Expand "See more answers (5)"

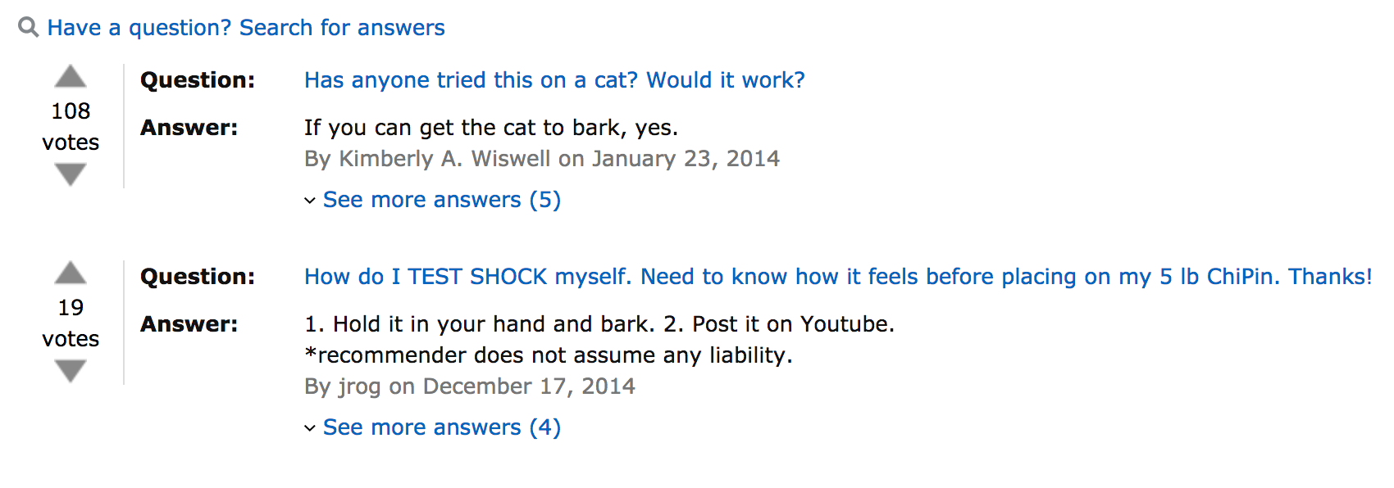[x=442, y=200]
